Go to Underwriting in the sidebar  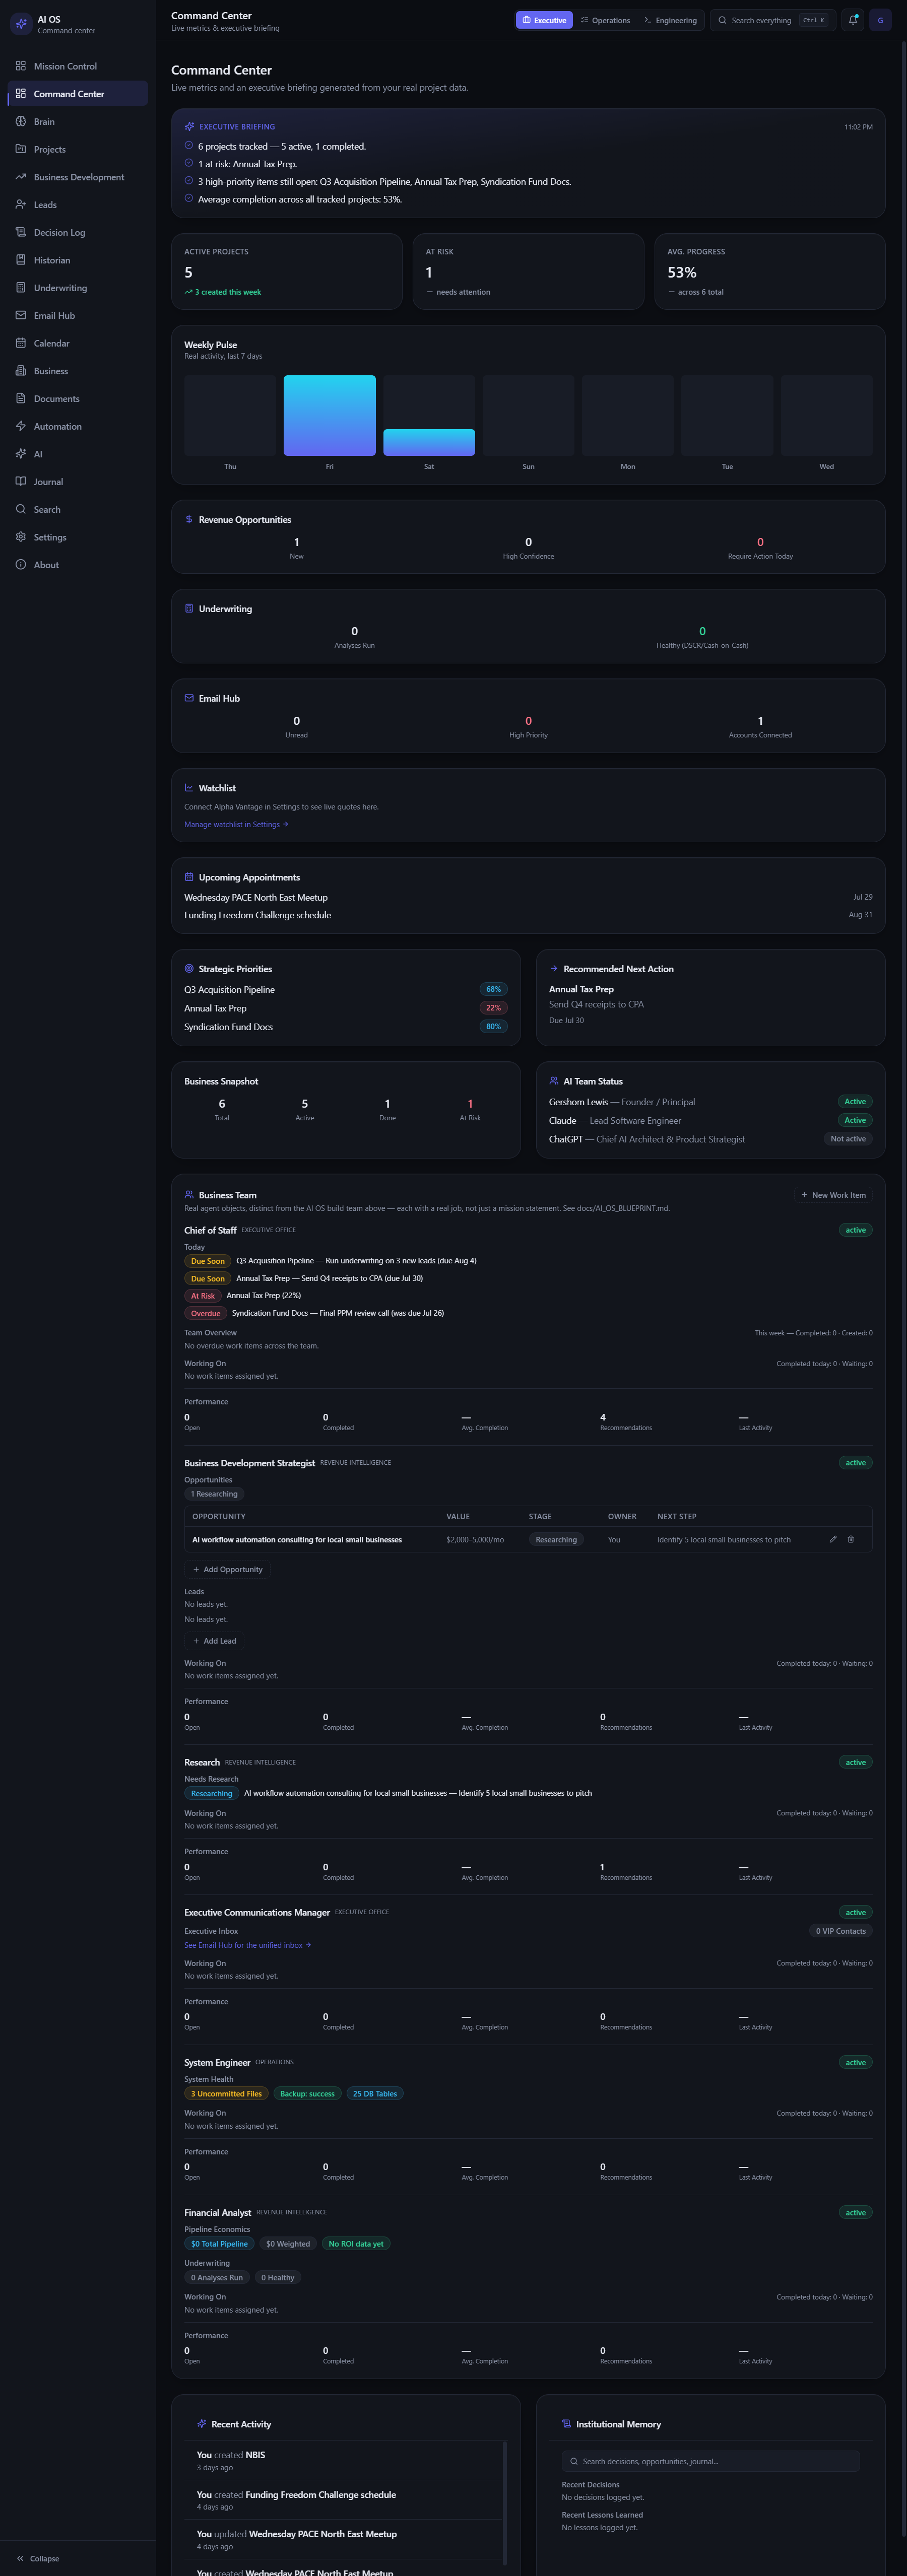(x=78, y=288)
